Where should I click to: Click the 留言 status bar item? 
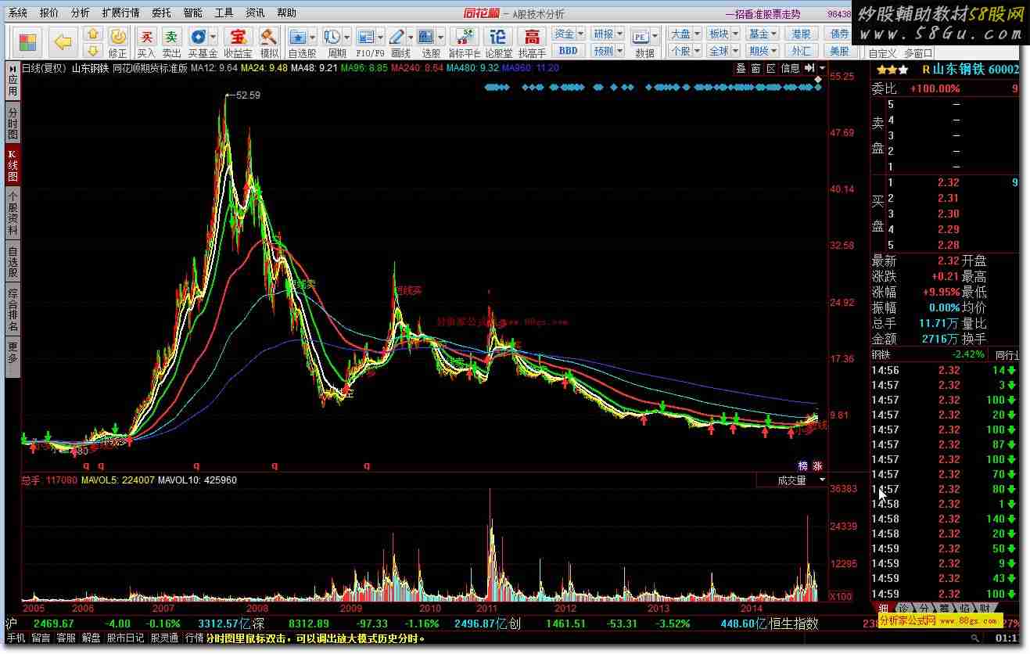[x=41, y=638]
